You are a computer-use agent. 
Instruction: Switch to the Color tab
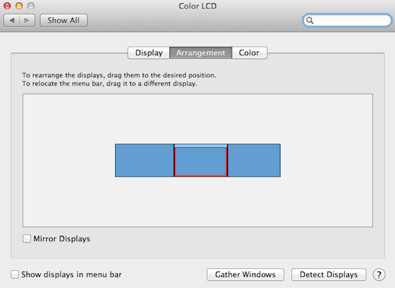[x=249, y=53]
